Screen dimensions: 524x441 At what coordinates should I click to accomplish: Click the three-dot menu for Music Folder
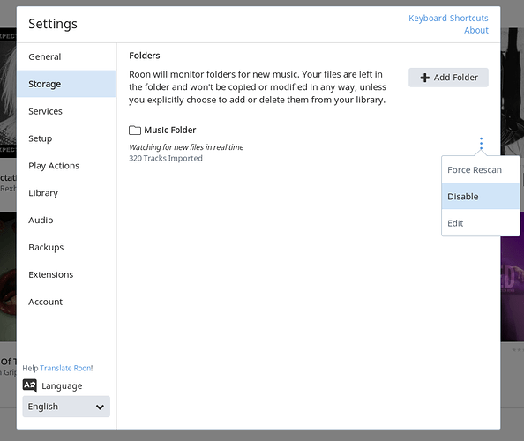[x=481, y=143]
